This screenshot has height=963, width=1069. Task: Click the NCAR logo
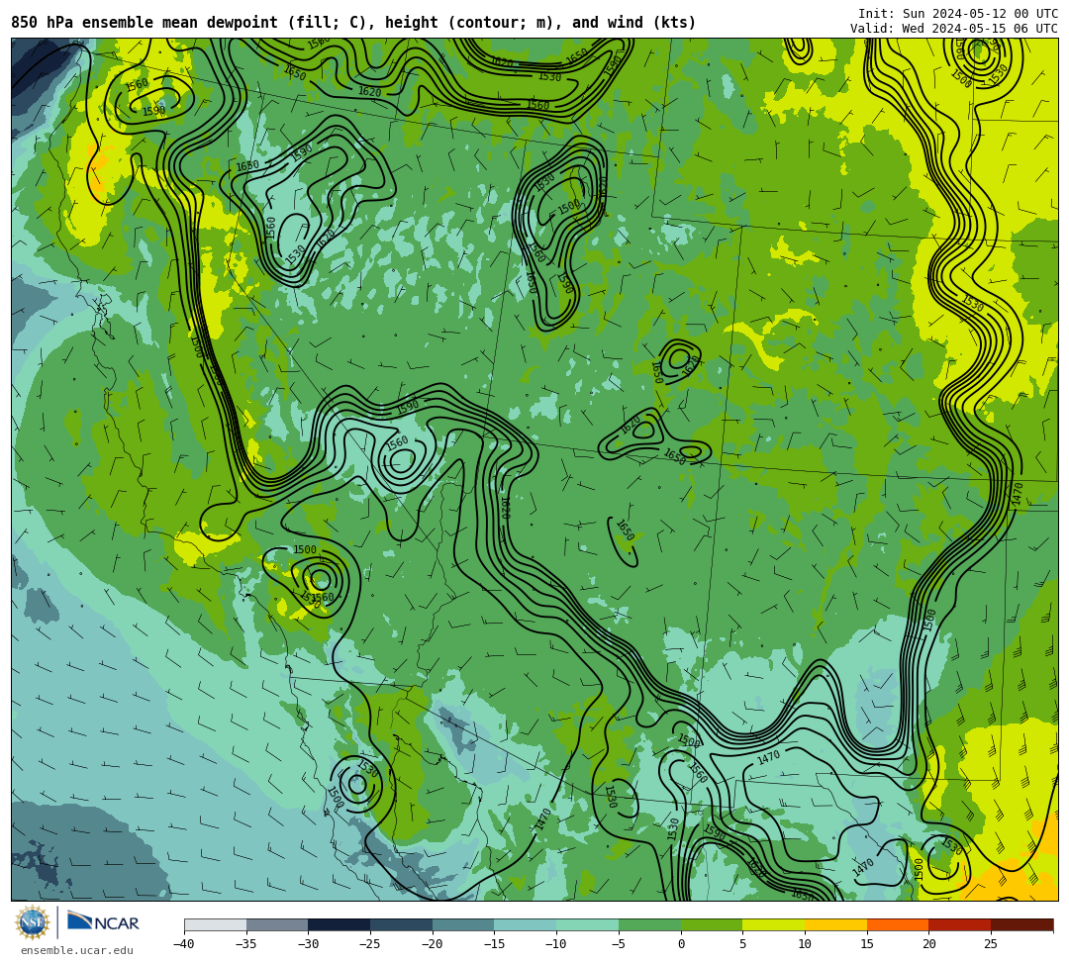(x=103, y=922)
